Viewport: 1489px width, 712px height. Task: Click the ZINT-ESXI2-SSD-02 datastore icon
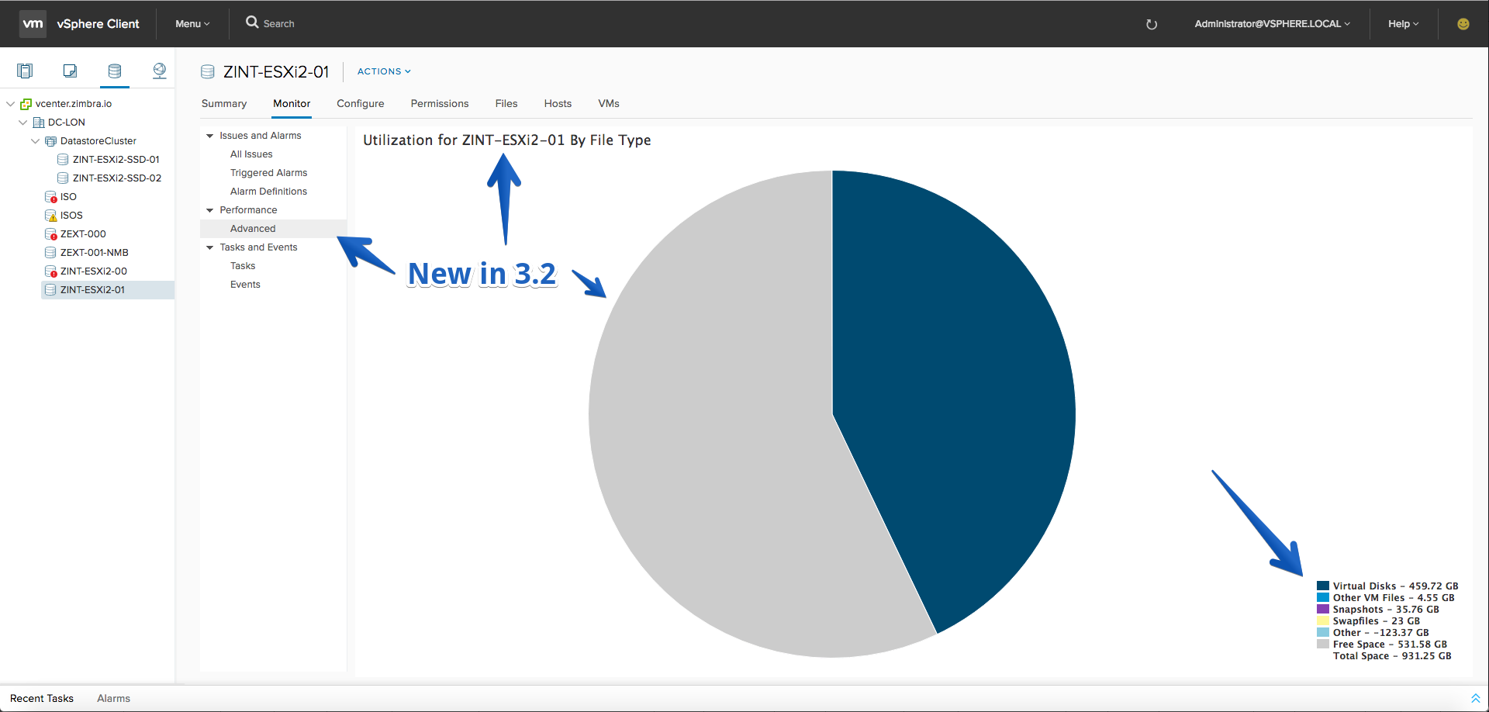coord(63,178)
